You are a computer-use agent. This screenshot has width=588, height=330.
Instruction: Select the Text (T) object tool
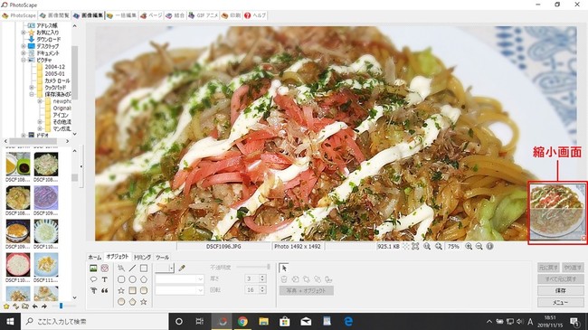(105, 279)
